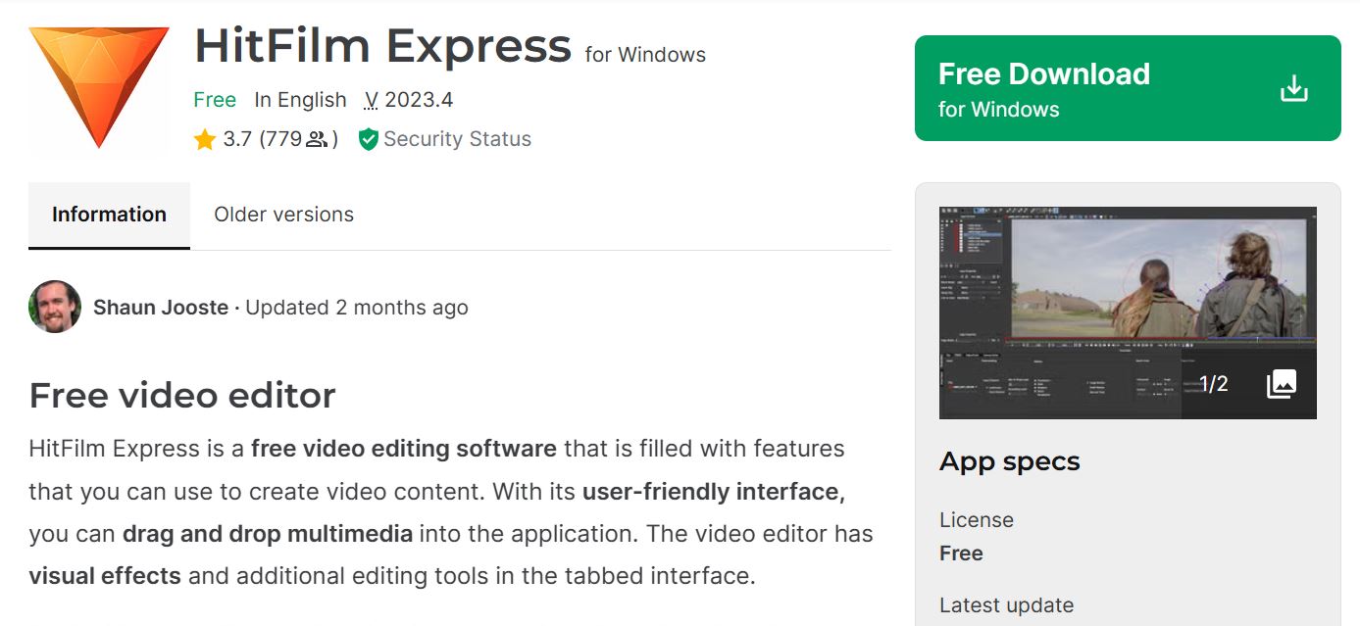Open the screenshot gallery icon
The height and width of the screenshot is (626, 1360).
pos(1282,383)
